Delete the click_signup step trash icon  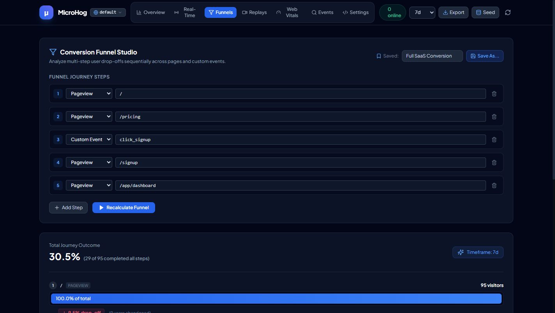pyautogui.click(x=494, y=140)
